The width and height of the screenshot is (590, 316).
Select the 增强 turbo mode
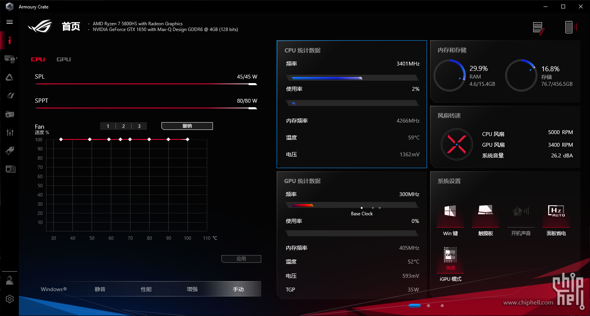192,289
